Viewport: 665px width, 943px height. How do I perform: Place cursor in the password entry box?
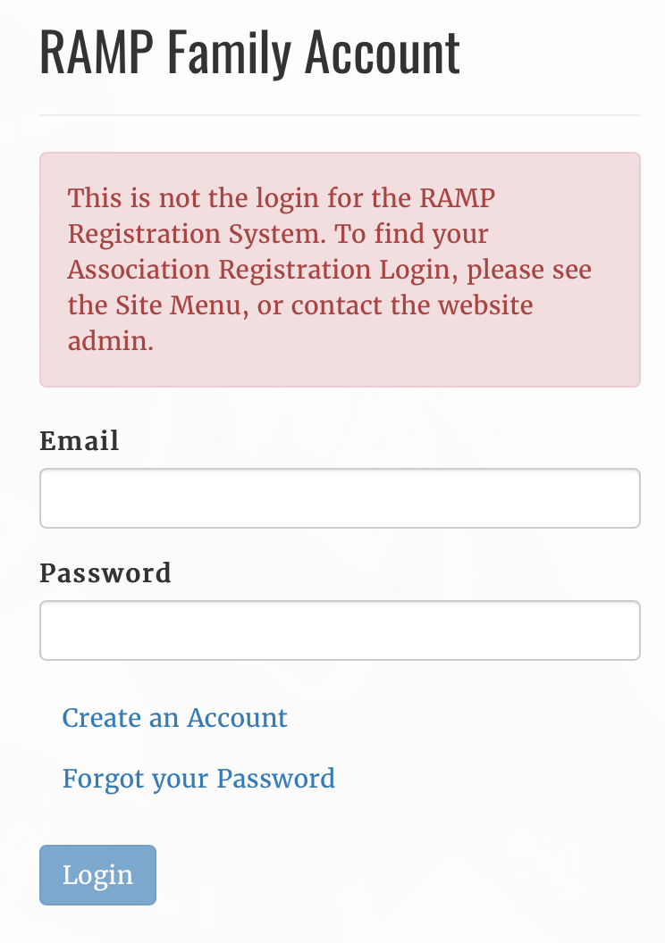click(340, 630)
